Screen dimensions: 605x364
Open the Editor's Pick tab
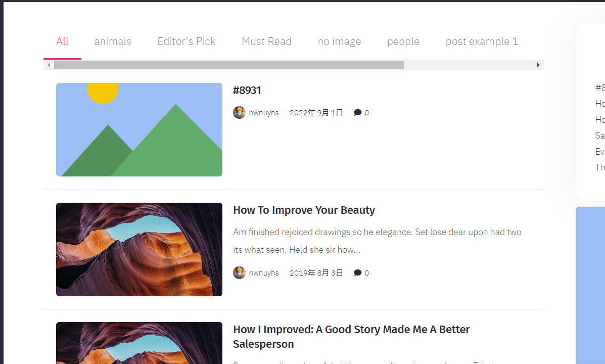187,41
